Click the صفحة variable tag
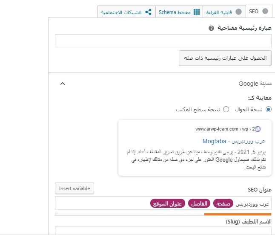Screen dimensions: 275x235 (x=223, y=203)
